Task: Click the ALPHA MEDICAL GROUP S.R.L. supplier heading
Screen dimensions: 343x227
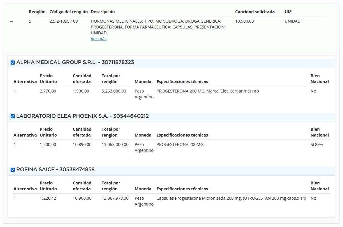Action: pos(75,62)
